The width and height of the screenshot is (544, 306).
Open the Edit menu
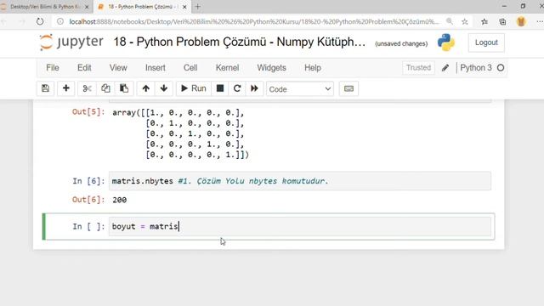click(84, 68)
